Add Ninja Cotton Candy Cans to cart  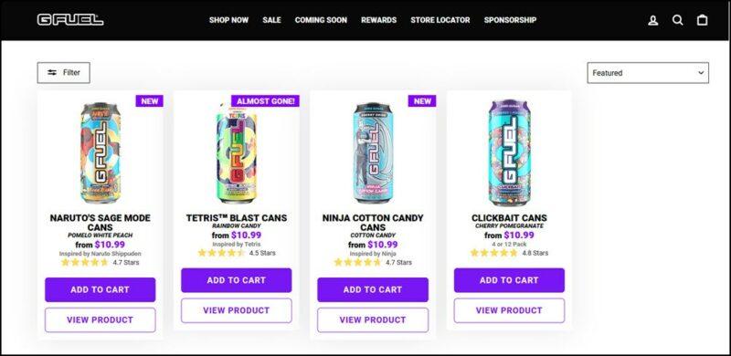point(373,290)
